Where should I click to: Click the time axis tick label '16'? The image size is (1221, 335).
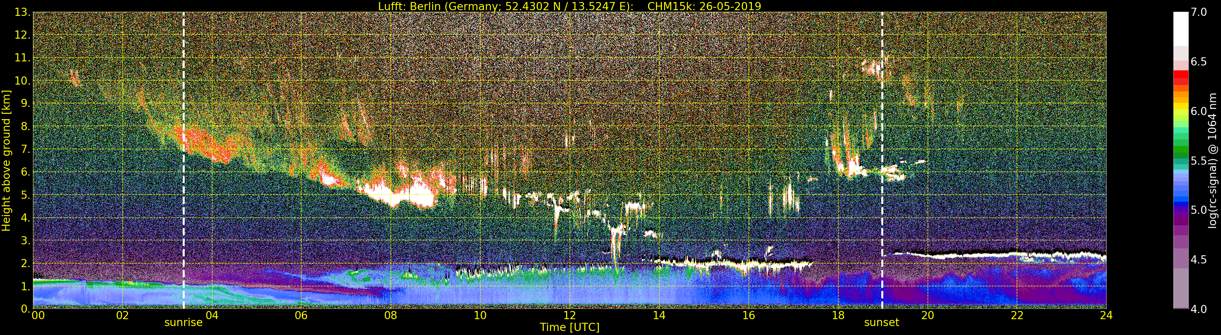pos(749,315)
